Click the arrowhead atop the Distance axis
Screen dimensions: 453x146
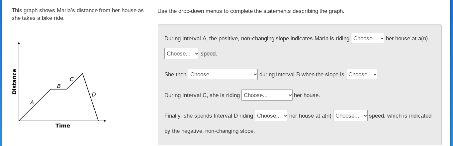point(19,43)
